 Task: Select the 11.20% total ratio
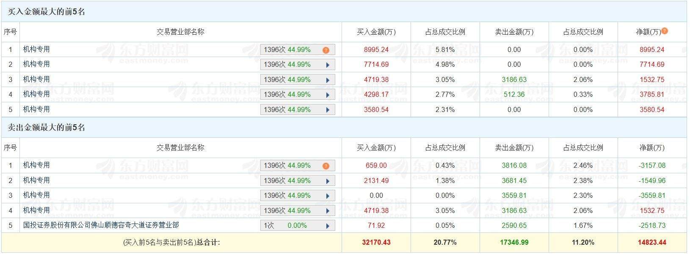[x=583, y=243]
